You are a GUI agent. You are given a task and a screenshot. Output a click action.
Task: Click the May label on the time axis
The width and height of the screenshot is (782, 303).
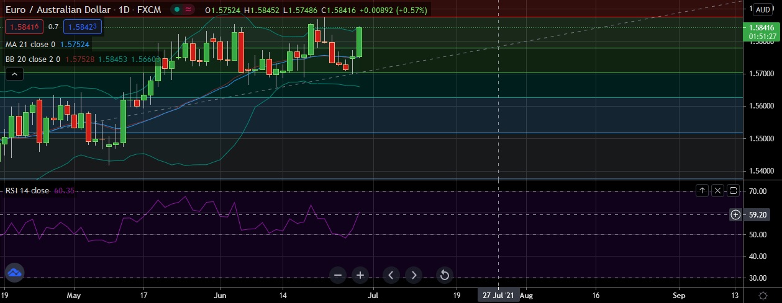tap(74, 296)
